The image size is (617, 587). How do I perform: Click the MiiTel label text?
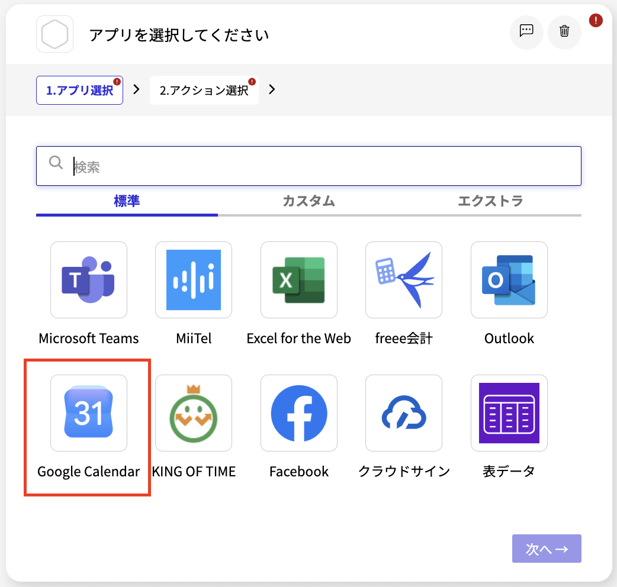click(194, 338)
